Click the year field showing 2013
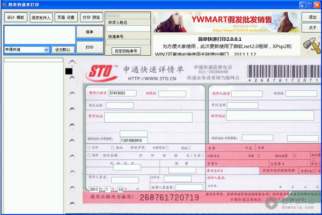The image size is (322, 215). point(94,189)
